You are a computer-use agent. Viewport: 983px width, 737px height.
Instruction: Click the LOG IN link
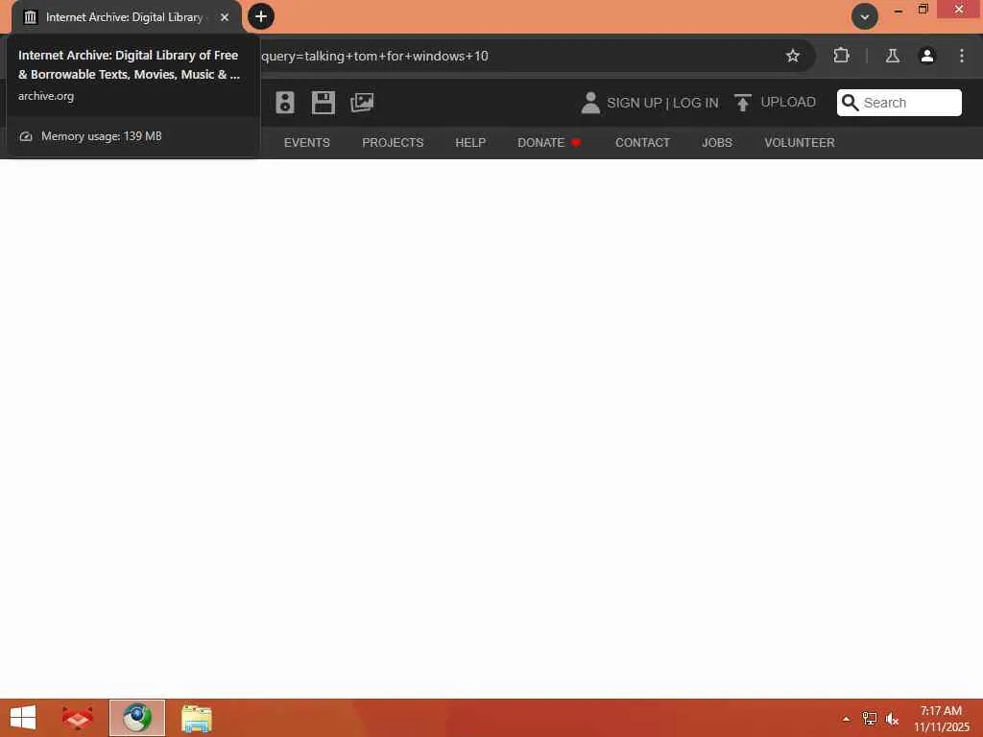coord(695,103)
